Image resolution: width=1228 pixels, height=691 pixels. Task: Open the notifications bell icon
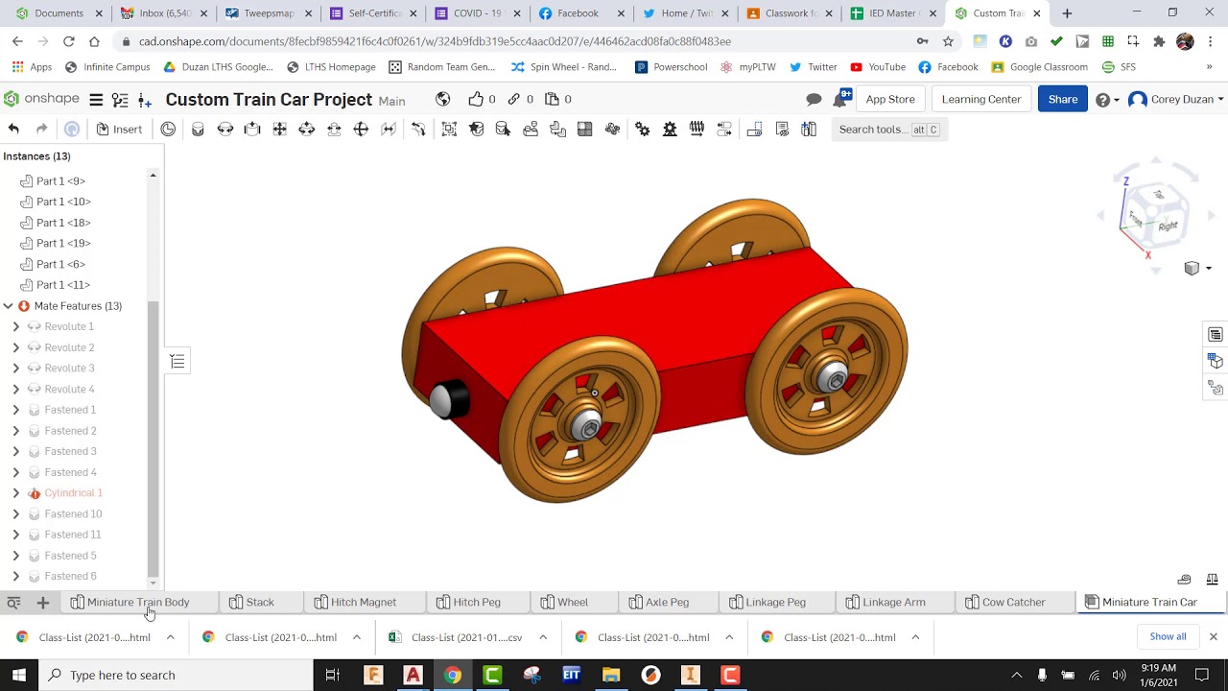coord(841,100)
